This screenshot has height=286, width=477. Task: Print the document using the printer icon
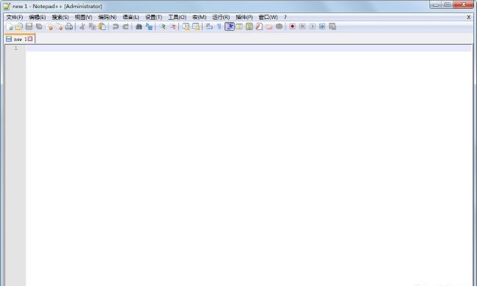point(69,26)
